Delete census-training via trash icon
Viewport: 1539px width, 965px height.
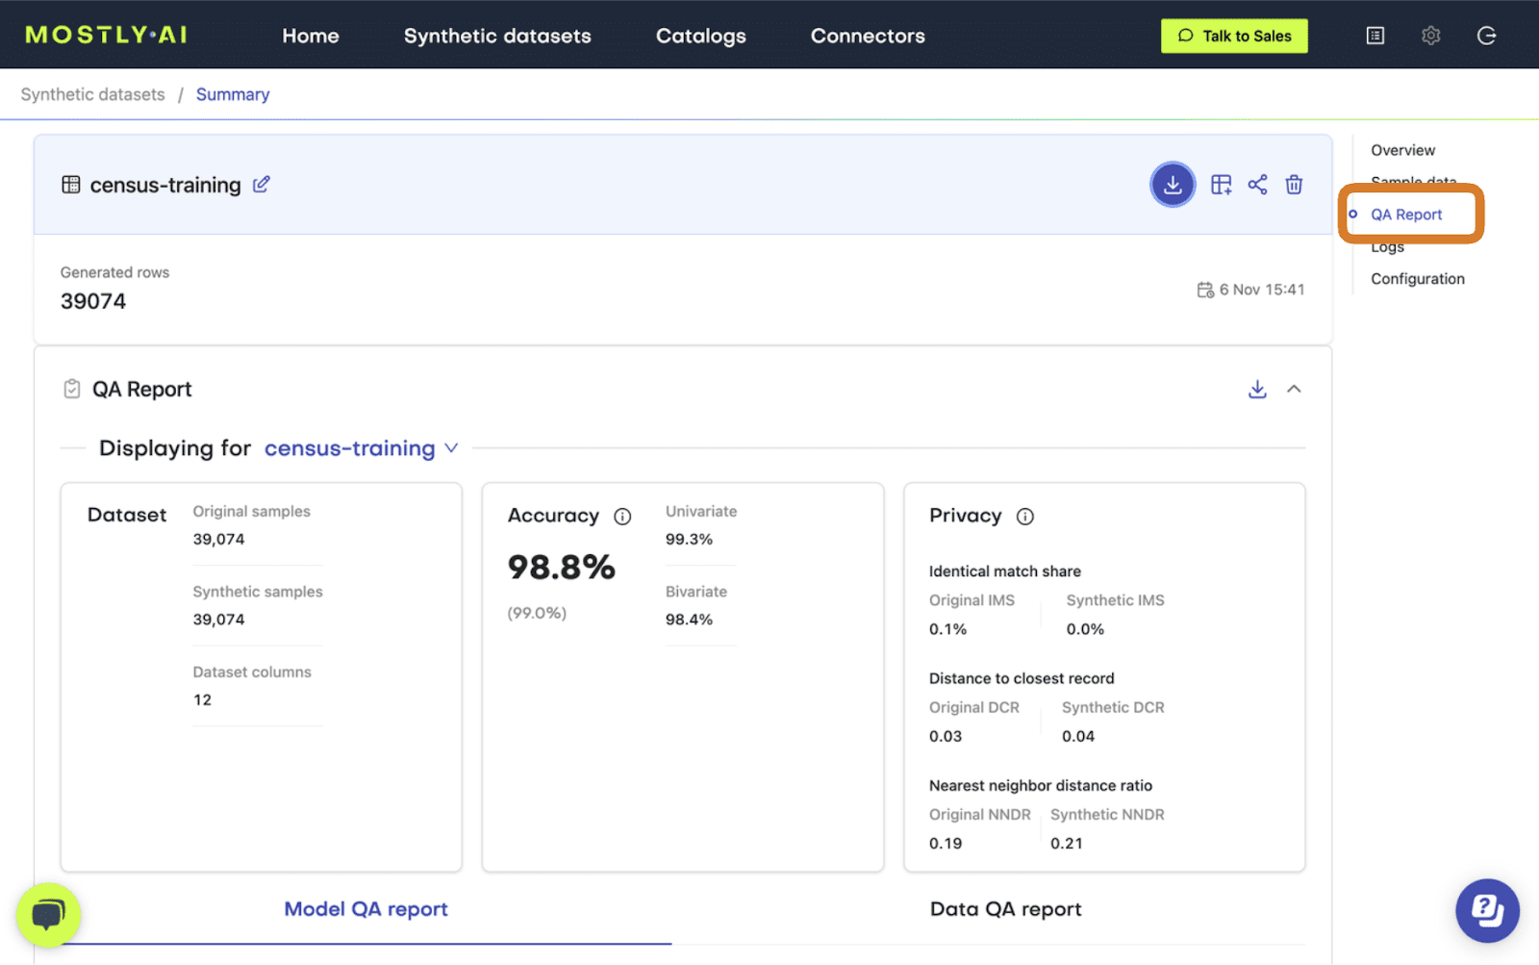(x=1294, y=184)
